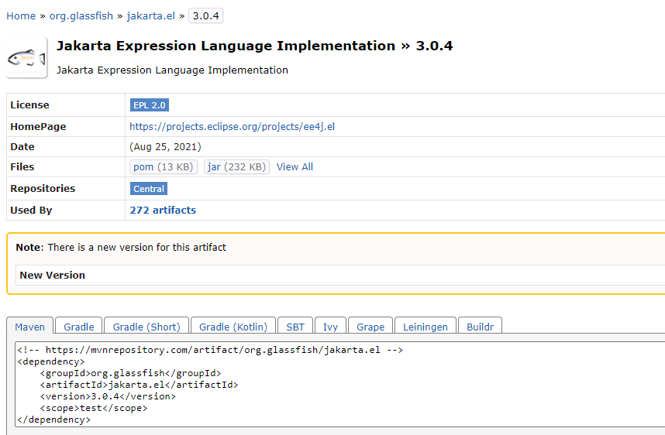Open the Leiningen tab
This screenshot has width=665, height=435.
[x=425, y=327]
